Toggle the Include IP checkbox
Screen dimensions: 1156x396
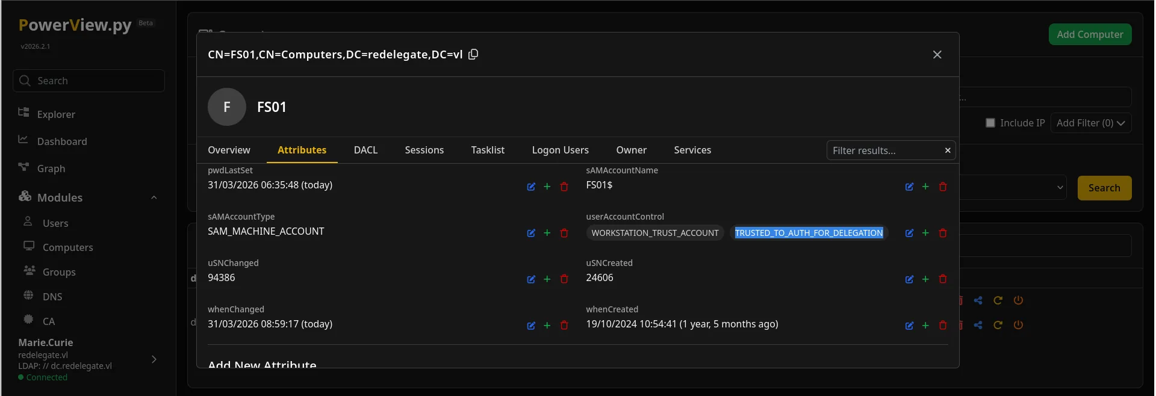[x=990, y=123]
